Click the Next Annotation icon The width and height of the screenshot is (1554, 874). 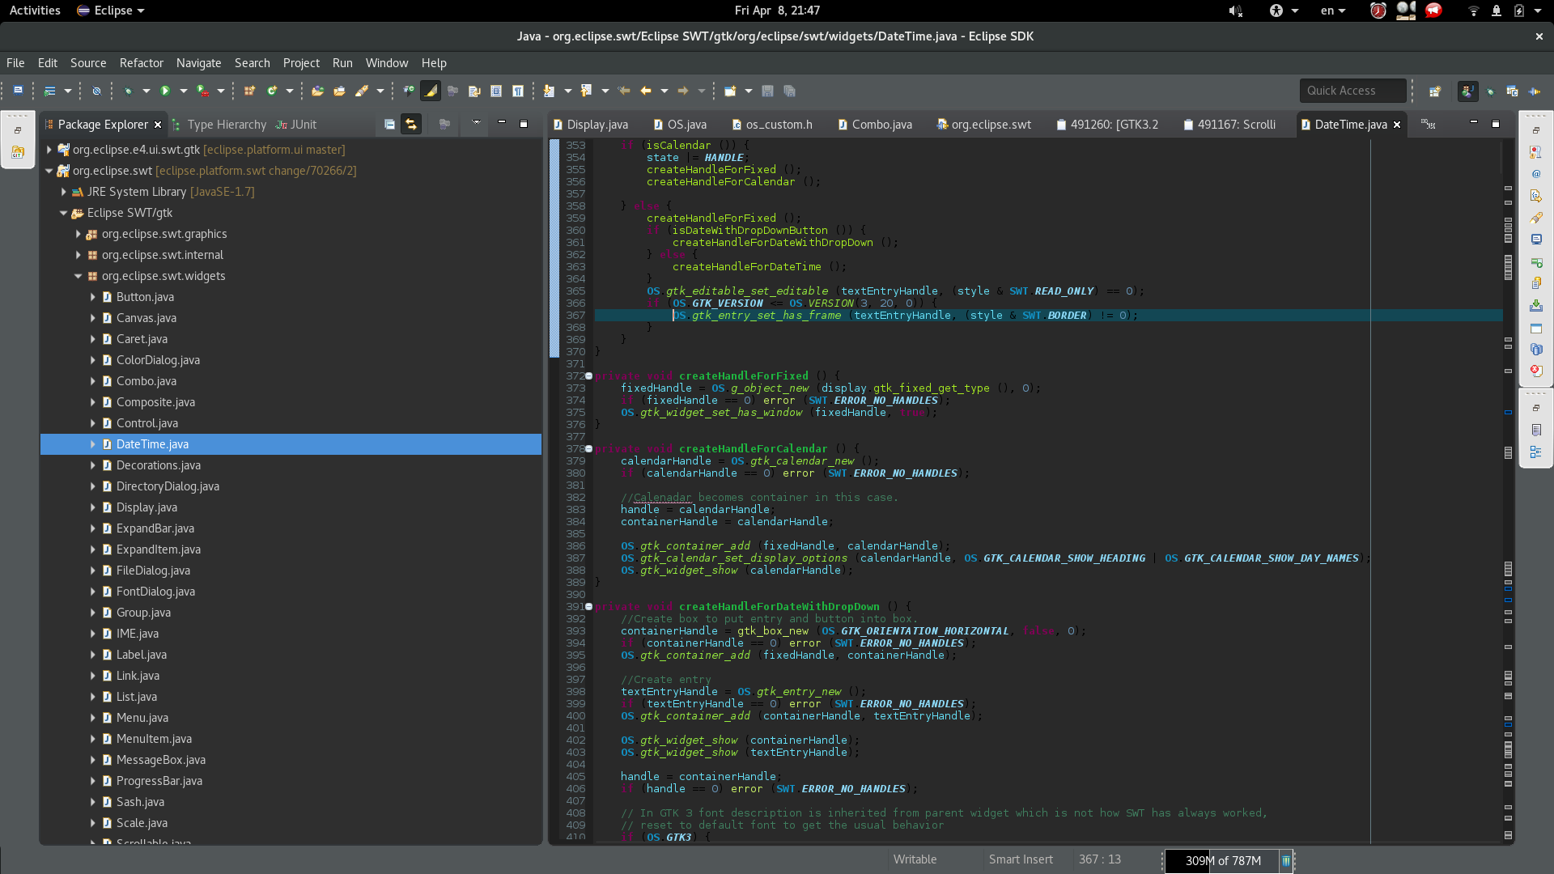tap(549, 91)
